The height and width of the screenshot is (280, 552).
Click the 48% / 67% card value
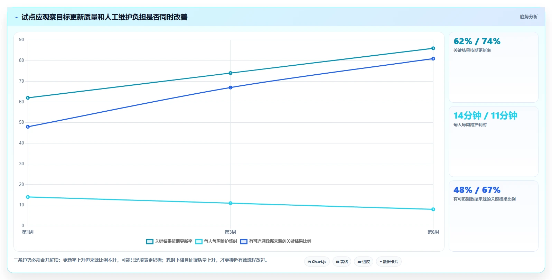point(477,190)
